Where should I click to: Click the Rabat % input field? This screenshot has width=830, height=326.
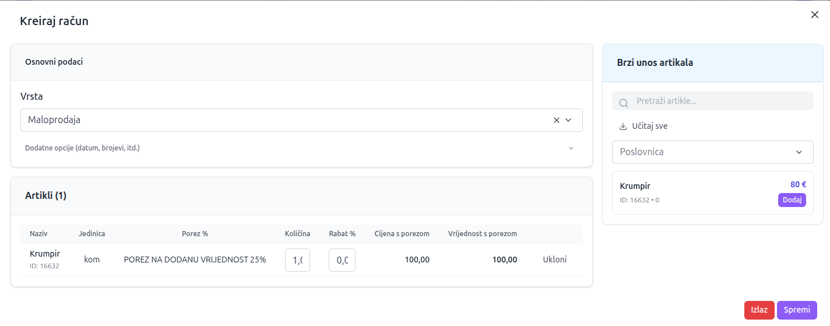point(342,260)
